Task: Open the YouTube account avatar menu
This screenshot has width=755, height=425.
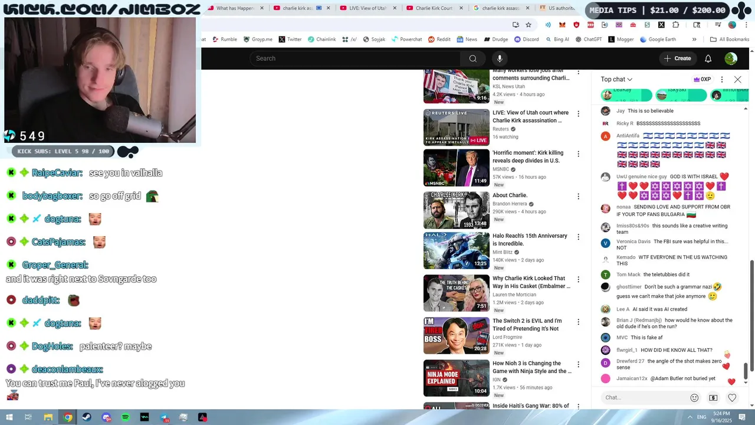Action: pos(731,58)
